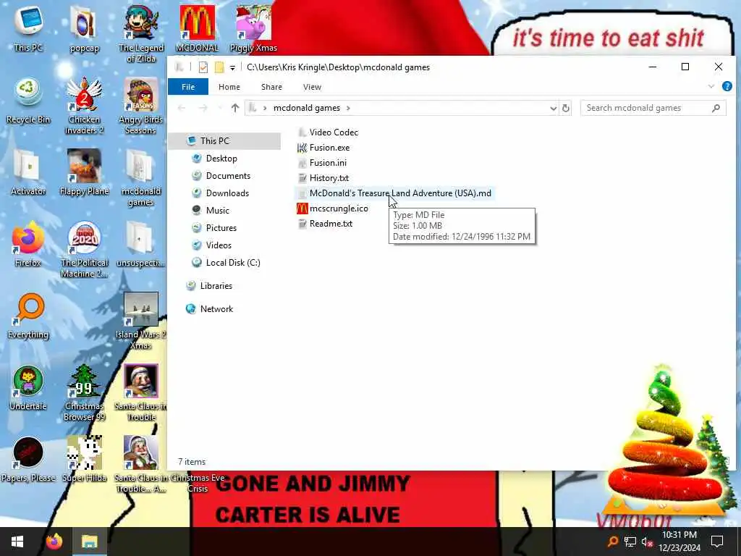Launch Piggly Xmas shortcut
Screen dimensions: 741x556
pos(253,28)
